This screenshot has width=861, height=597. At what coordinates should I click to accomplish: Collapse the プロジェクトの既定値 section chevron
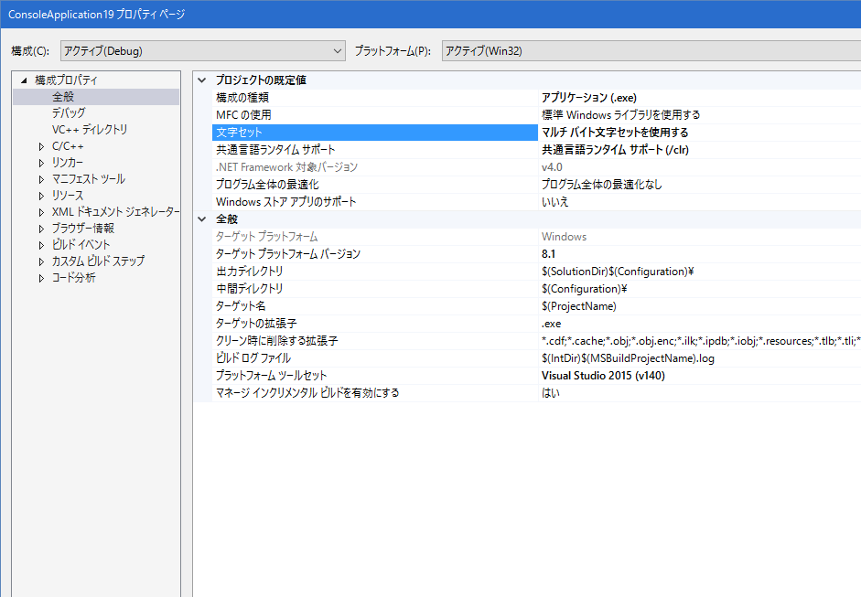(202, 80)
